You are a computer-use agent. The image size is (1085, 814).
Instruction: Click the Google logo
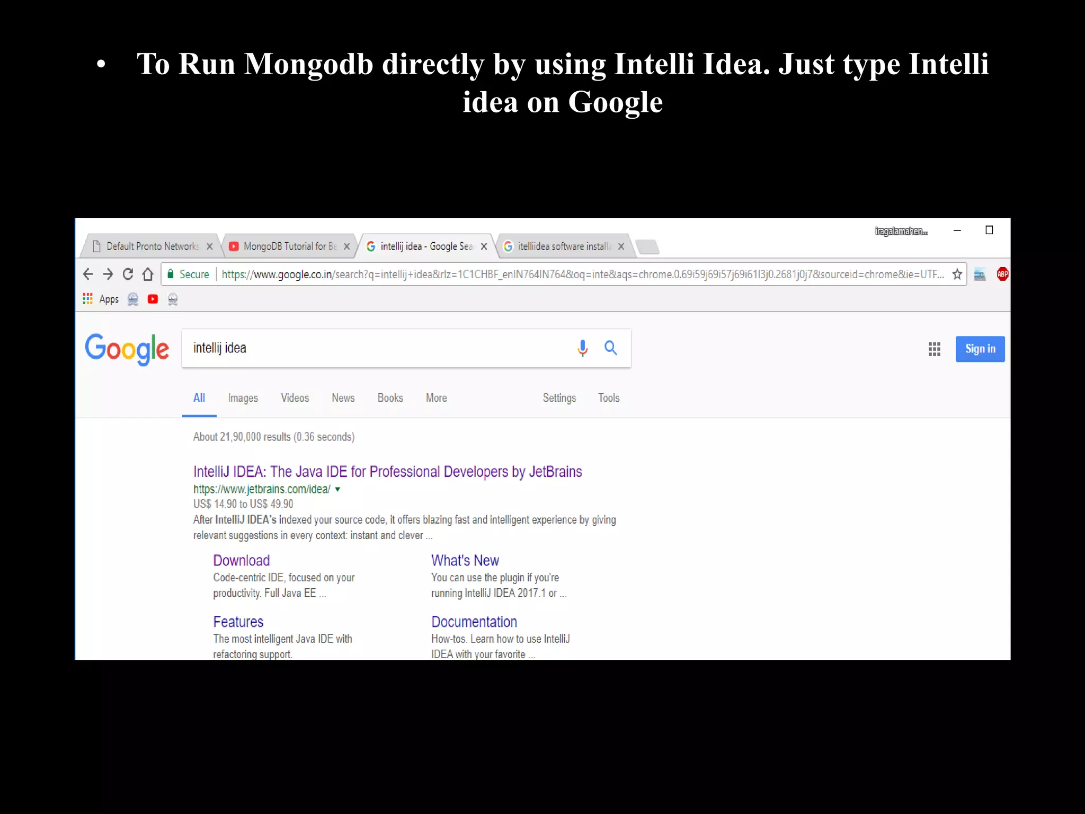pos(127,349)
